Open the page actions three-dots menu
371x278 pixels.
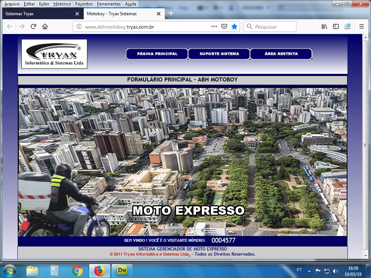[214, 26]
